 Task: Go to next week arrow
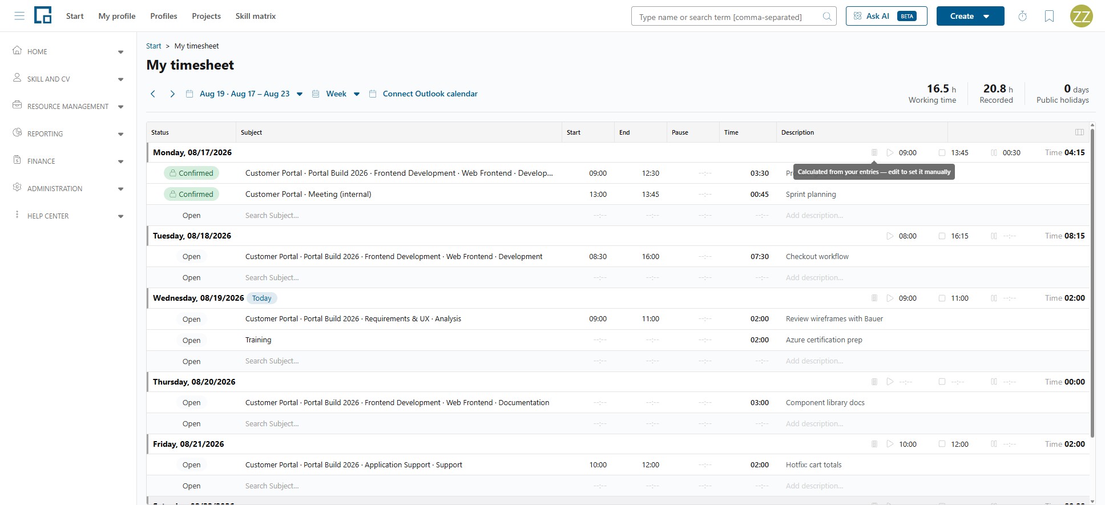click(172, 94)
